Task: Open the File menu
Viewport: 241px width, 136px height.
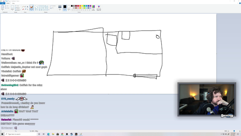Action: point(3,3)
